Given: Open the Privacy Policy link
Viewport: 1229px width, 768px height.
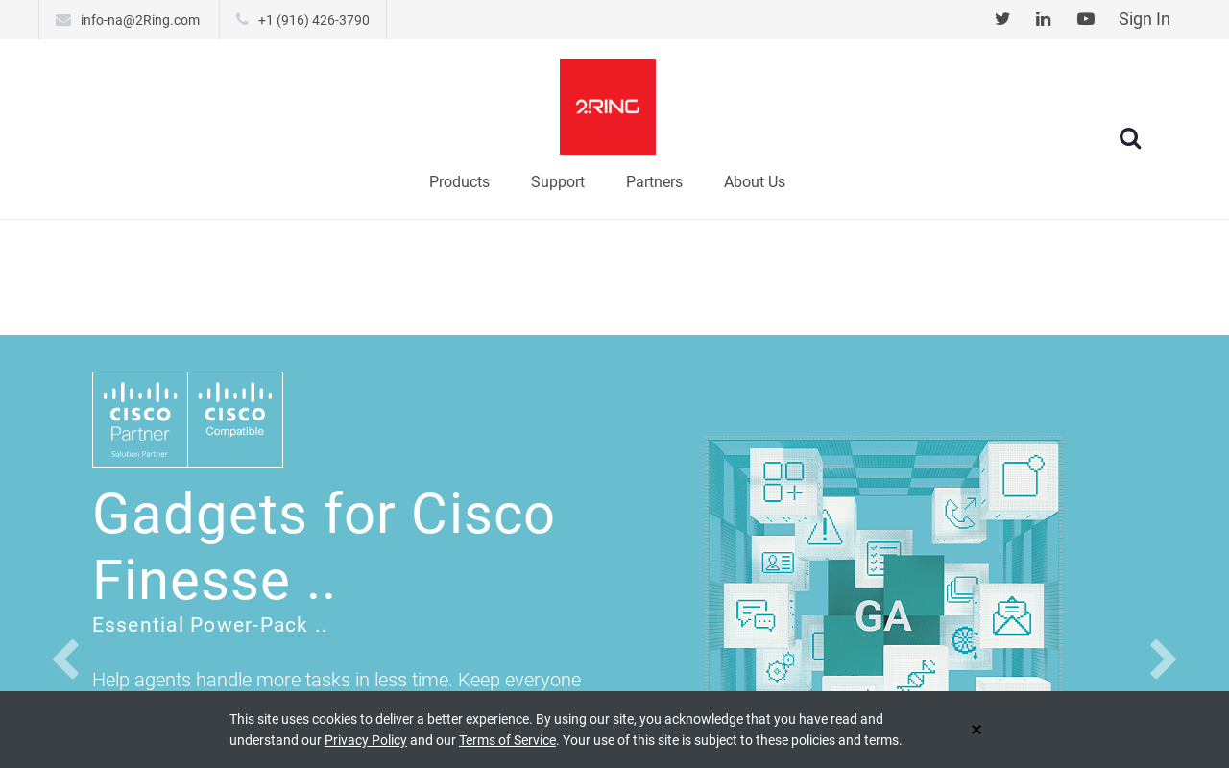Looking at the screenshot, I should pyautogui.click(x=366, y=740).
